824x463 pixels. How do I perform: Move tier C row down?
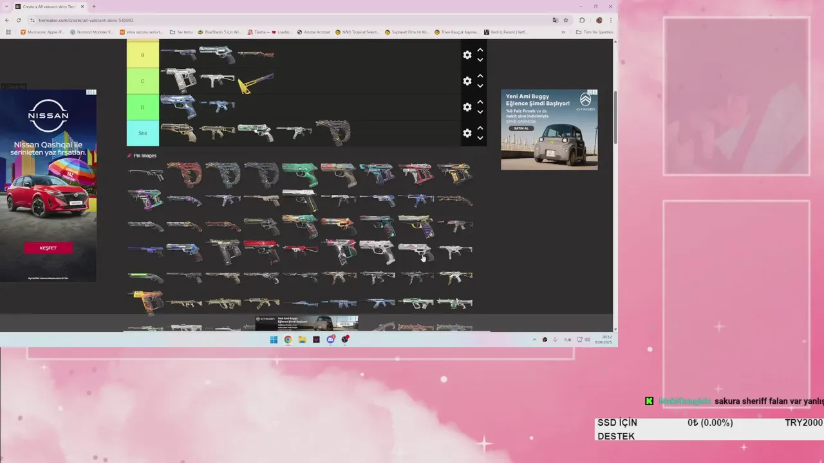point(480,86)
